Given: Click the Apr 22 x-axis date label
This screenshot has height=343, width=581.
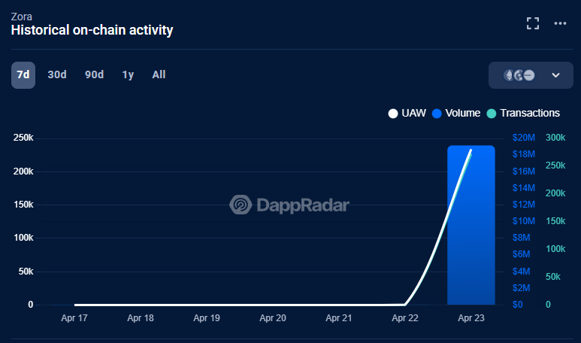Looking at the screenshot, I should point(404,318).
